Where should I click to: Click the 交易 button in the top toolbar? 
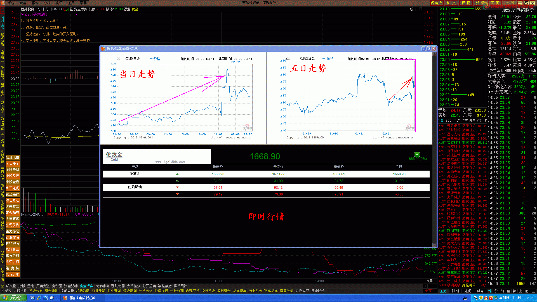point(509,3)
